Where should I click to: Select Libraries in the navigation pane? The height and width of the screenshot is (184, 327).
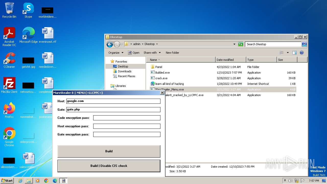pyautogui.click(x=120, y=86)
